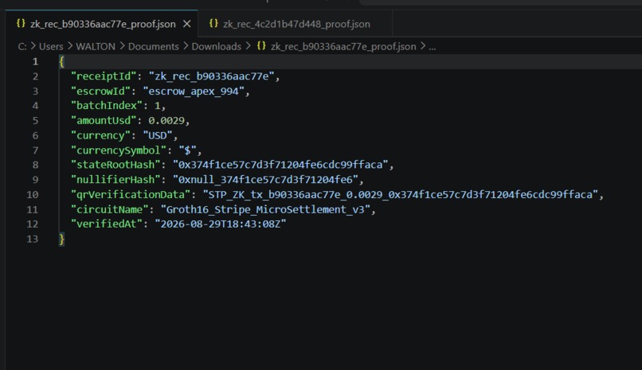This screenshot has width=642, height=370.
Task: Click JSON file icon in breadcrumb path
Action: pyautogui.click(x=261, y=46)
